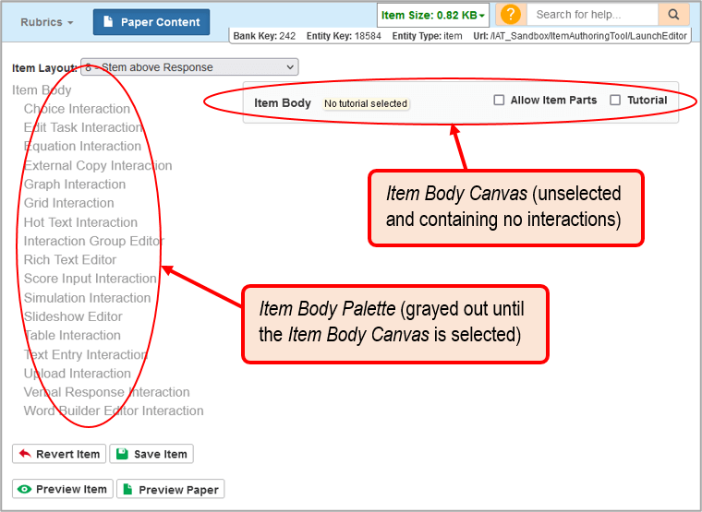The image size is (702, 512).
Task: Click the Url LaunchEditor path text
Action: 580,36
